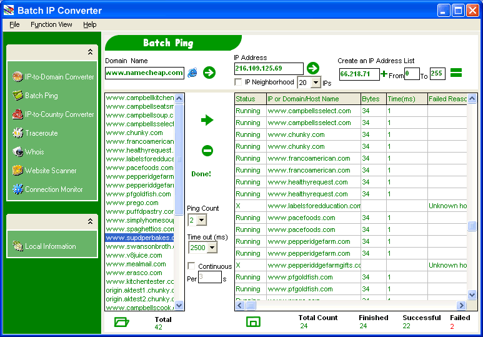
Task: Click the 66.218.71 IP list prefix field
Action: click(359, 74)
